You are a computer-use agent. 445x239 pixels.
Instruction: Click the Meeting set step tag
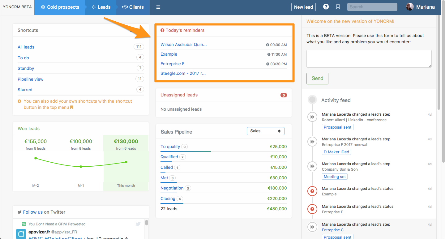[x=335, y=177]
